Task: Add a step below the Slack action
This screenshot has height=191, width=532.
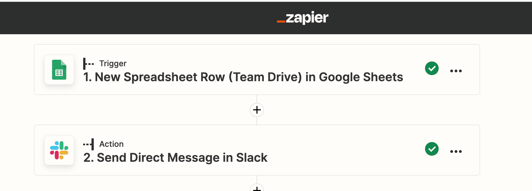Action: pyautogui.click(x=257, y=188)
